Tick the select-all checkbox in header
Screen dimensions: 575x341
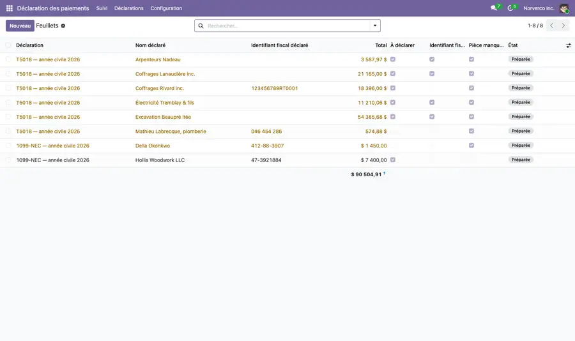point(8,45)
